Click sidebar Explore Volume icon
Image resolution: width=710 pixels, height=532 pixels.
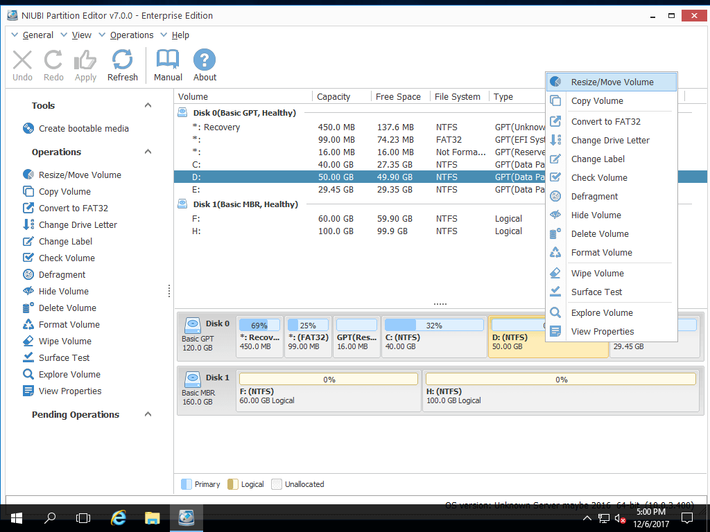point(28,374)
